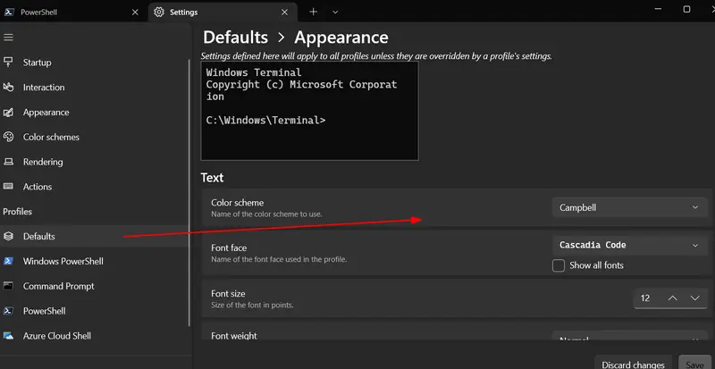Decrease font size with down arrow
Screen dimensions: 715x369
tap(695, 298)
